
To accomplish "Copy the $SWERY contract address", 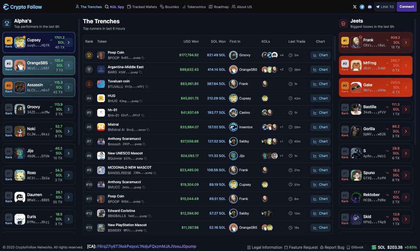I will 146,230.
